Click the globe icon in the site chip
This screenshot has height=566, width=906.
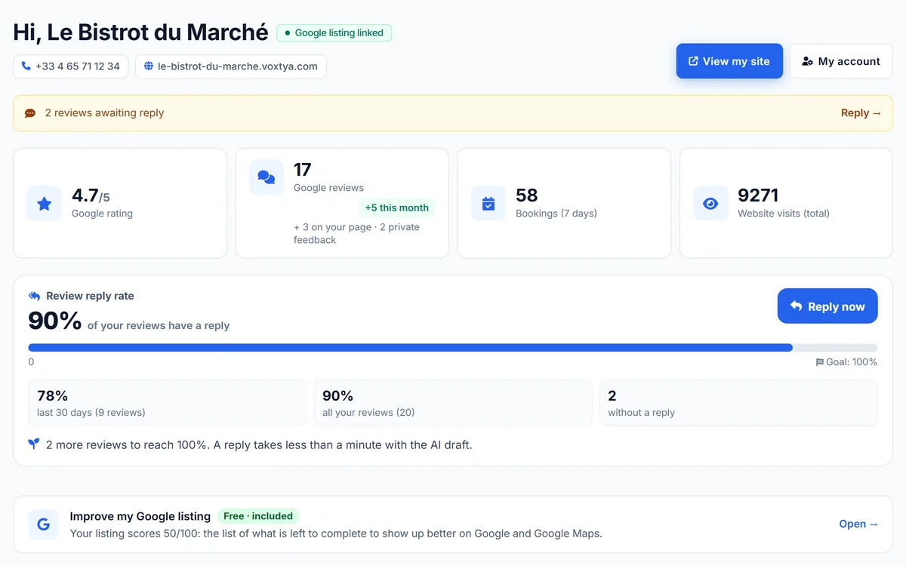[149, 66]
